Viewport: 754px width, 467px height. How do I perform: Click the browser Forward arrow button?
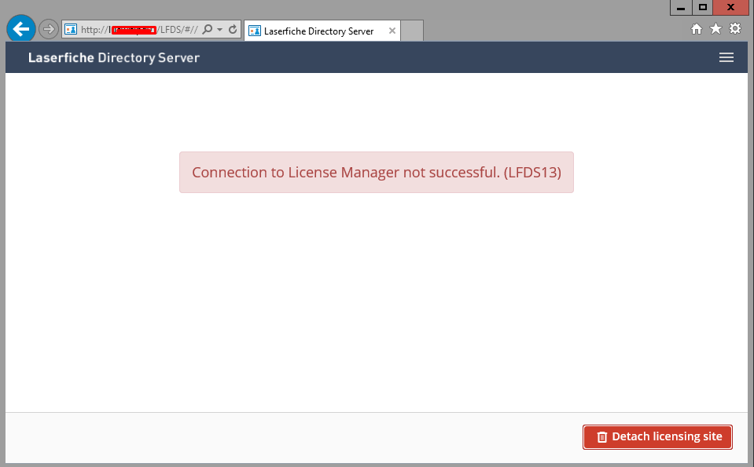(x=49, y=29)
